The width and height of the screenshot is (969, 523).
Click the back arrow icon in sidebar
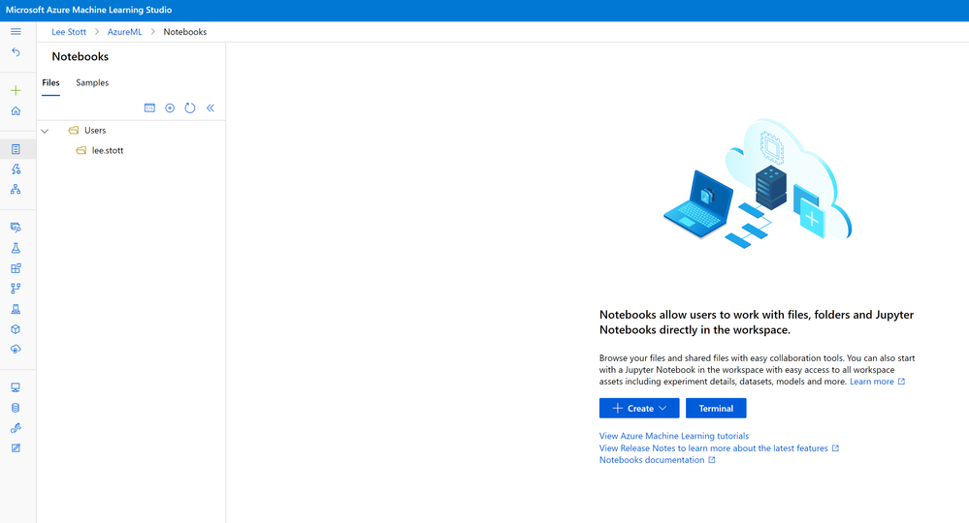16,52
